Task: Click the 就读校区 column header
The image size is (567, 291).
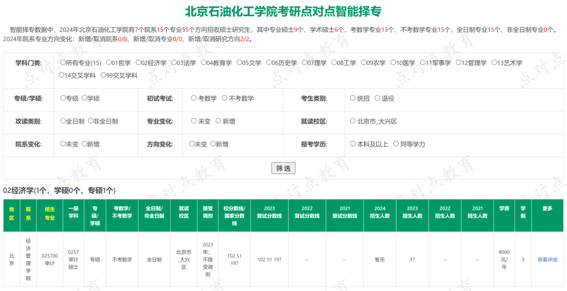Action: pos(184,215)
